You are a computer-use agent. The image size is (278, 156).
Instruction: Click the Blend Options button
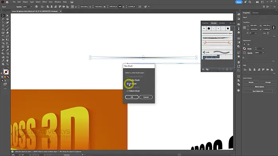click(259, 87)
